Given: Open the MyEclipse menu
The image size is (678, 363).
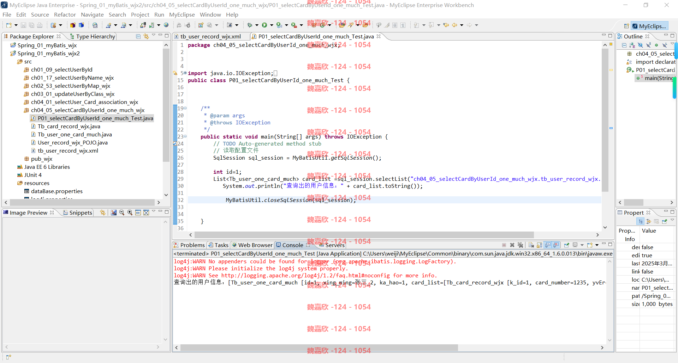Looking at the screenshot, I should tap(182, 14).
